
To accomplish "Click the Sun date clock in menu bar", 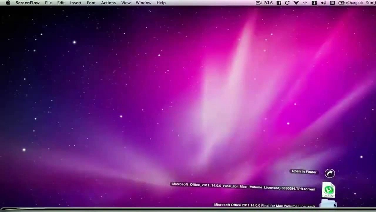I will [x=371, y=3].
